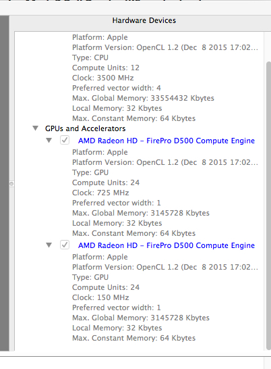Image resolution: width=271 pixels, height=369 pixels.
Task: Click the splitter handle beside the Hardware Devices panel
Action: click(x=11, y=184)
